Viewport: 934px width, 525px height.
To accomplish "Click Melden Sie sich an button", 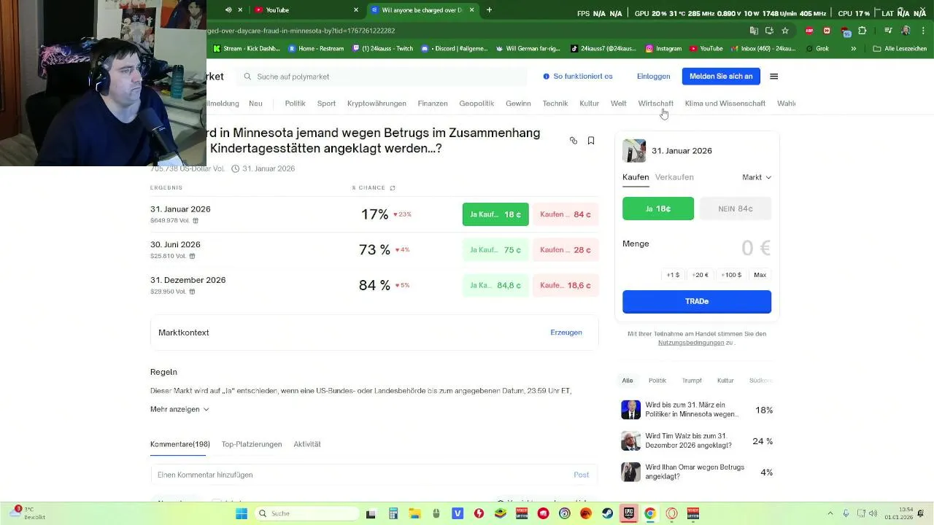I will tap(721, 77).
